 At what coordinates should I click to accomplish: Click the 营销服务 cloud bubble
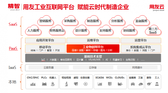click(45, 20)
